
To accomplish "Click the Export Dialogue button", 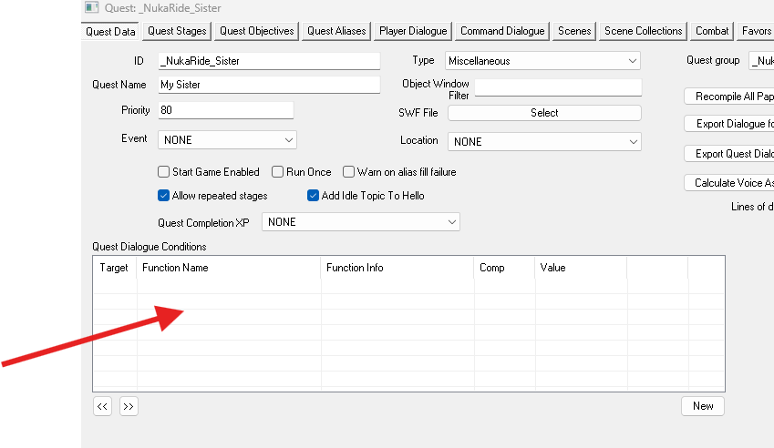I will point(729,124).
